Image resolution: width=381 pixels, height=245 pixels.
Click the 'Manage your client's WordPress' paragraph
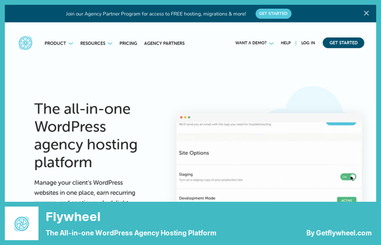pyautogui.click(x=85, y=190)
